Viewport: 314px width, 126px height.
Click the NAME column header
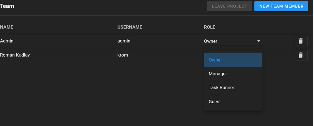click(7, 27)
